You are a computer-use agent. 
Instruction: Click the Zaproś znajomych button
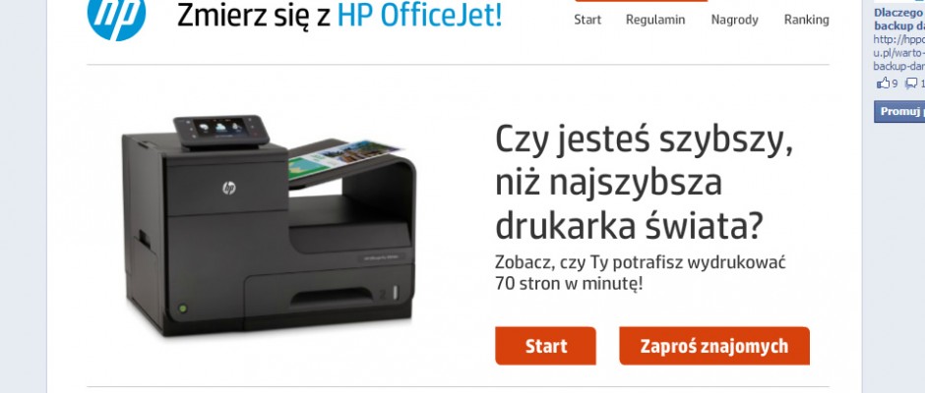714,346
